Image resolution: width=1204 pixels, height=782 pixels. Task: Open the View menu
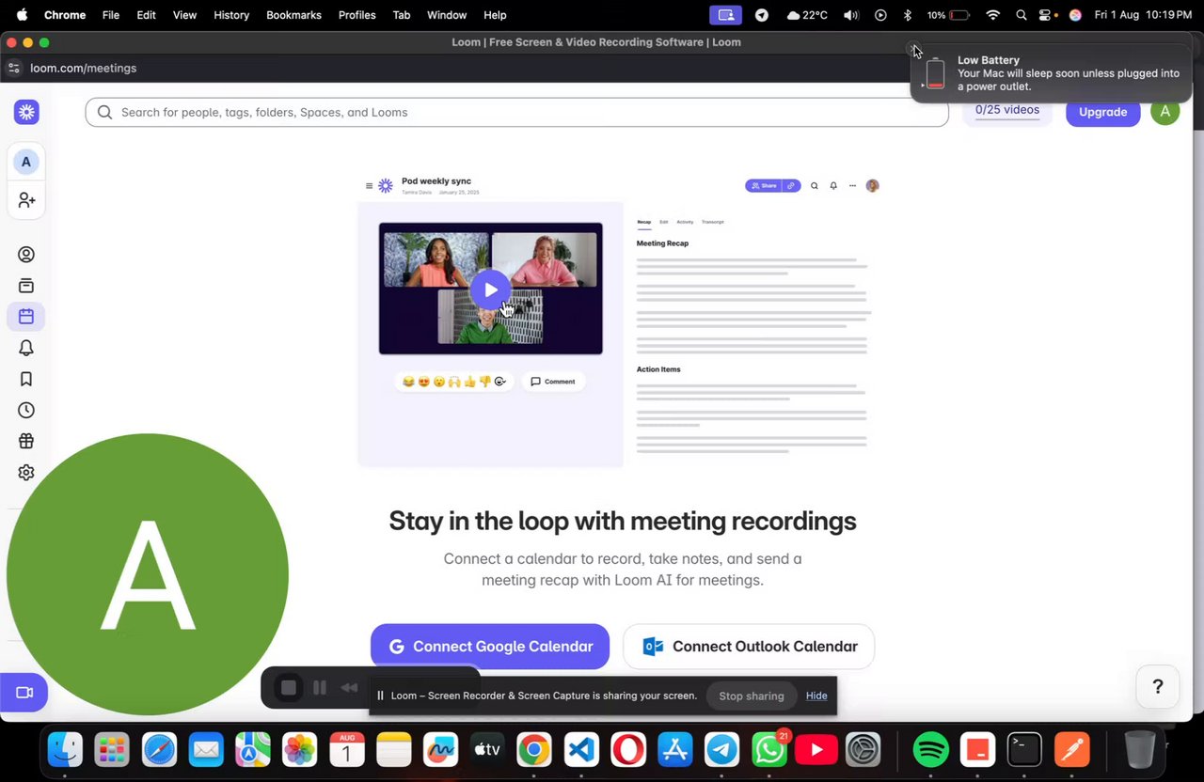[x=184, y=15]
